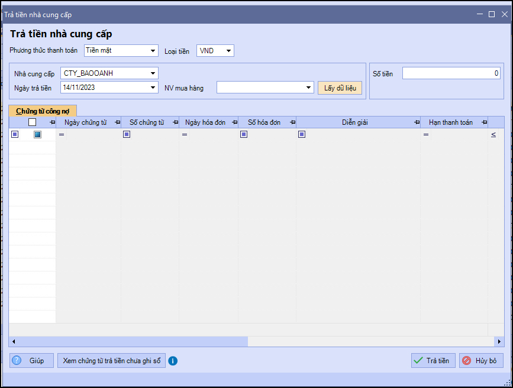Click the Trả tiền confirm button
Image resolution: width=513 pixels, height=388 pixels.
point(433,361)
